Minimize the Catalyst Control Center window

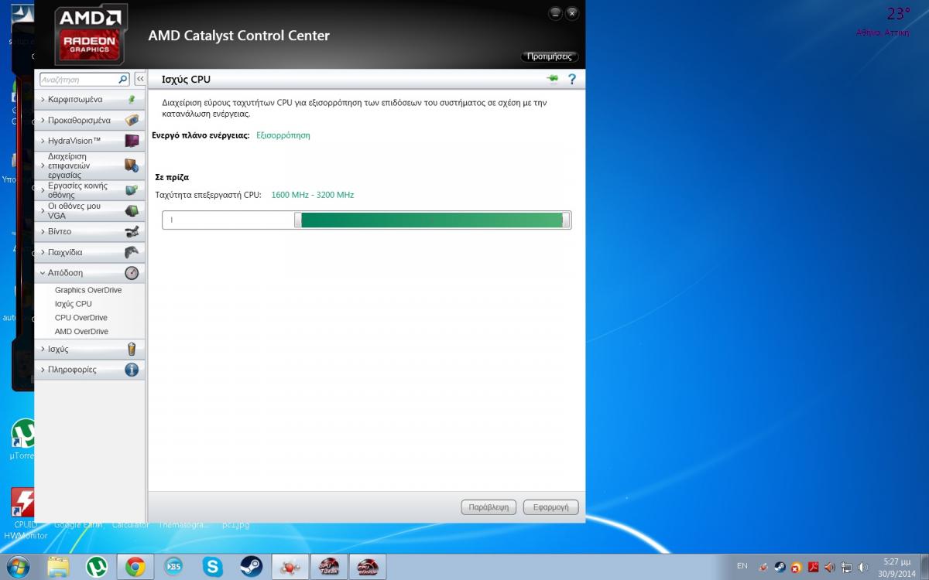click(555, 13)
